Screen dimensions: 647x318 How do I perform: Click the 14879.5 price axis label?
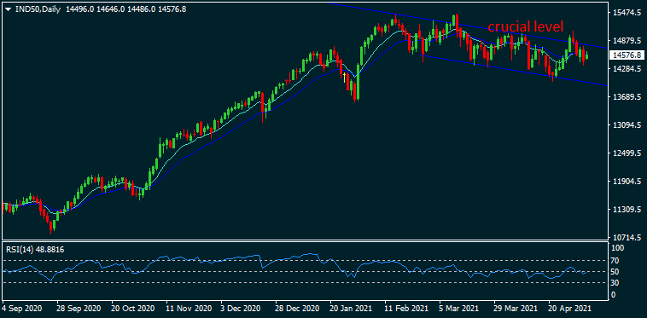coord(627,41)
